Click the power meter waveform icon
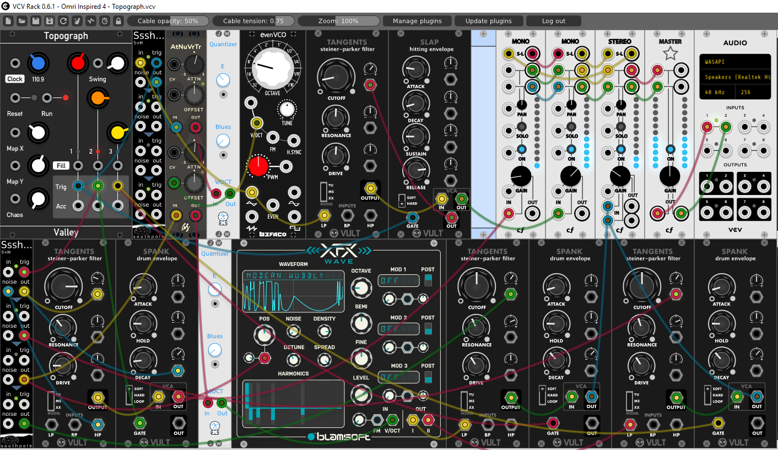Image resolution: width=778 pixels, height=450 pixels. 91,21
